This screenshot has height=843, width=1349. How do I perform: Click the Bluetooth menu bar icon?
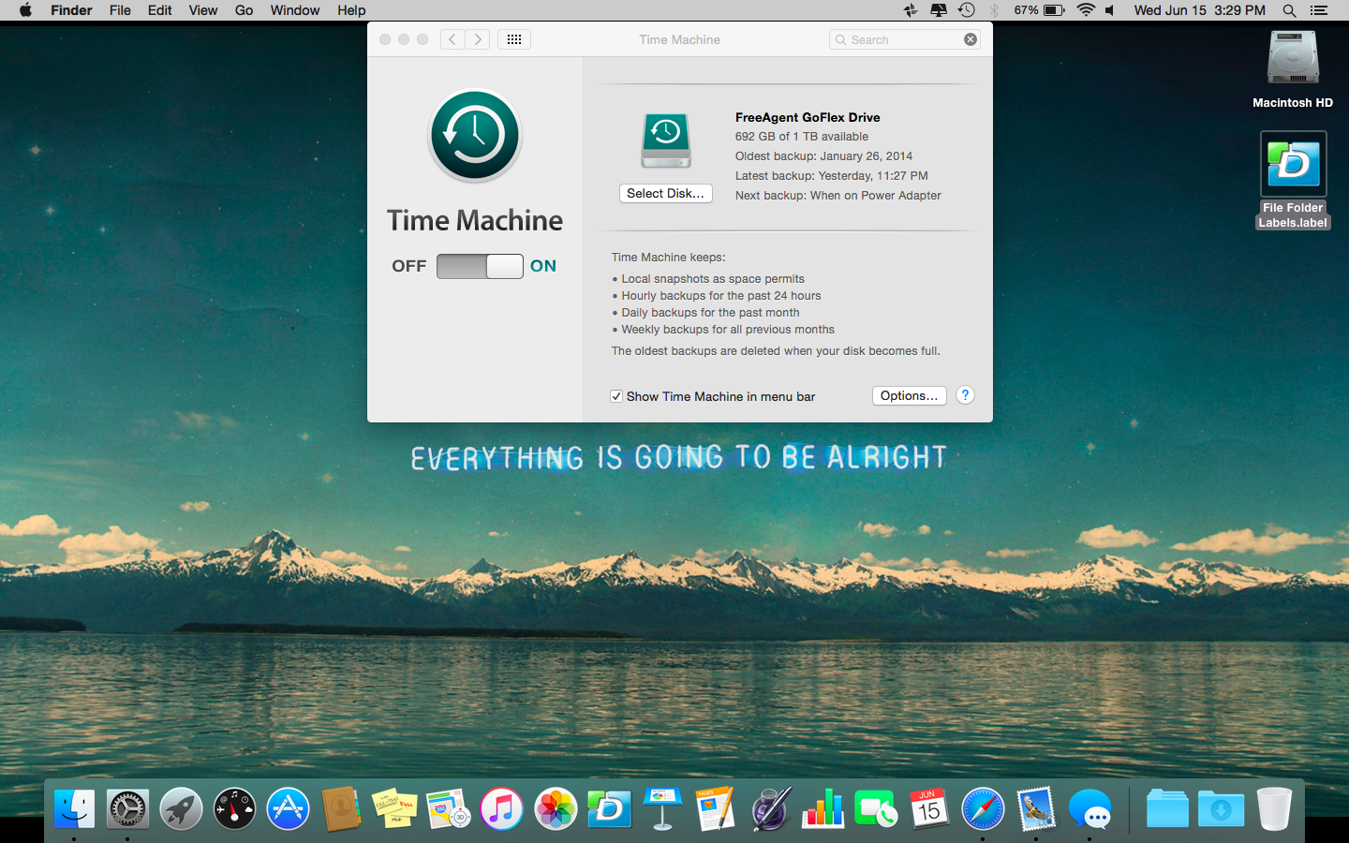[995, 10]
